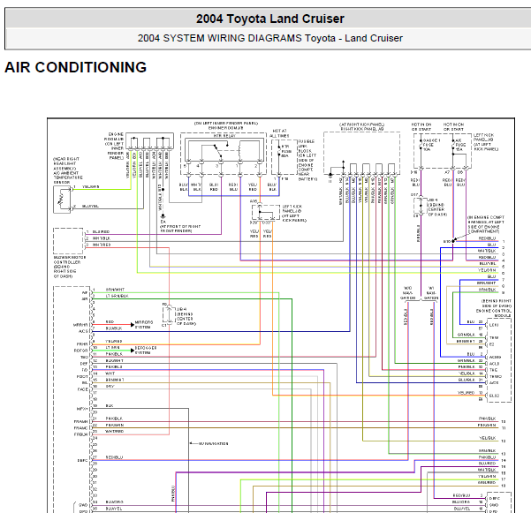Click the "ENGINE CONTROL MODULE" label

tap(494, 313)
